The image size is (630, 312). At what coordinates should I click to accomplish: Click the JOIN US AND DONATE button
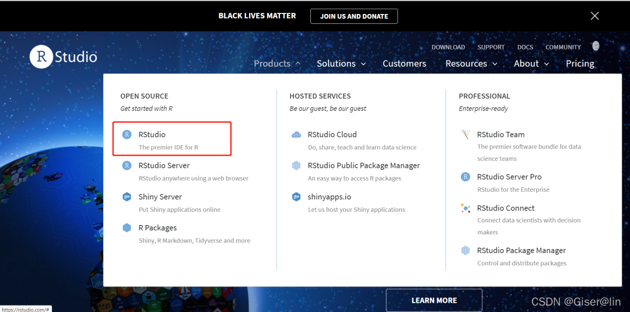pos(354,16)
